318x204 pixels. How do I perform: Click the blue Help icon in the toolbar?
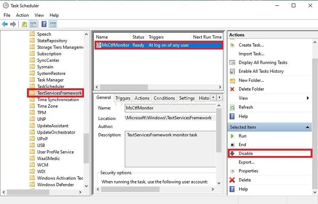click(x=44, y=24)
